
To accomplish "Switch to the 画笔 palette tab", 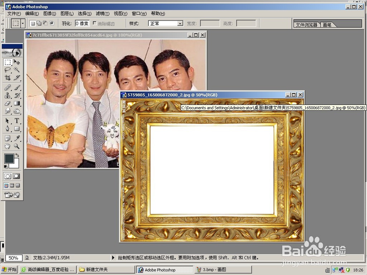I will click(328, 25).
